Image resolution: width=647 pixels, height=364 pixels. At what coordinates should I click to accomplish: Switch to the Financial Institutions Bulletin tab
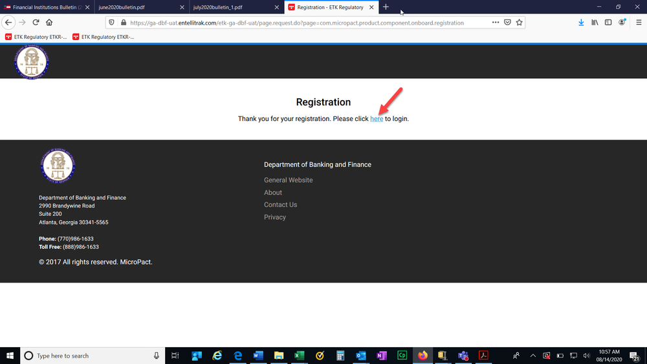pos(44,7)
